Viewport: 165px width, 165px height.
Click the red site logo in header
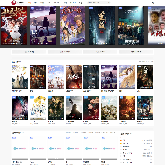coord(14,3)
